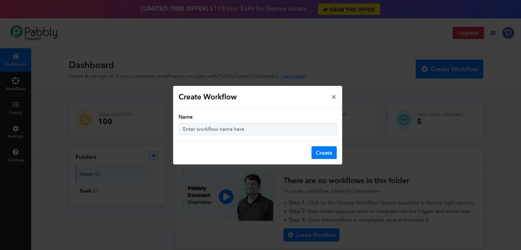Open the apps grid icon
Image resolution: width=521 pixels, height=250 pixels.
tap(493, 33)
